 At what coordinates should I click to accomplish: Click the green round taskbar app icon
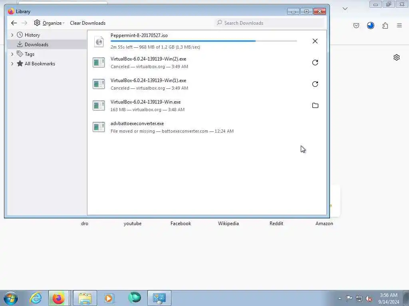coord(135,298)
